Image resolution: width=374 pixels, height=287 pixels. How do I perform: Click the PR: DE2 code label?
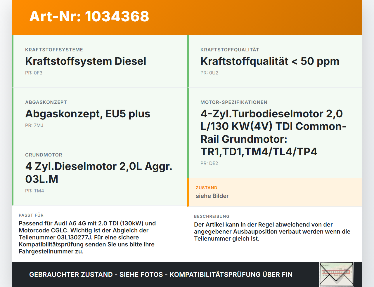coord(209,163)
